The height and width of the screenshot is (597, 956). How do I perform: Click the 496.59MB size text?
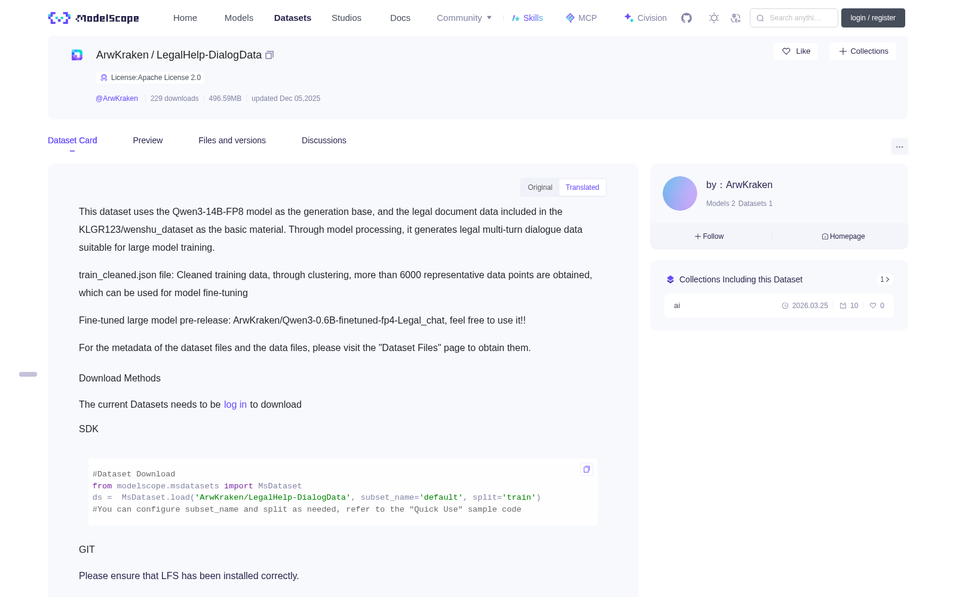pos(225,99)
